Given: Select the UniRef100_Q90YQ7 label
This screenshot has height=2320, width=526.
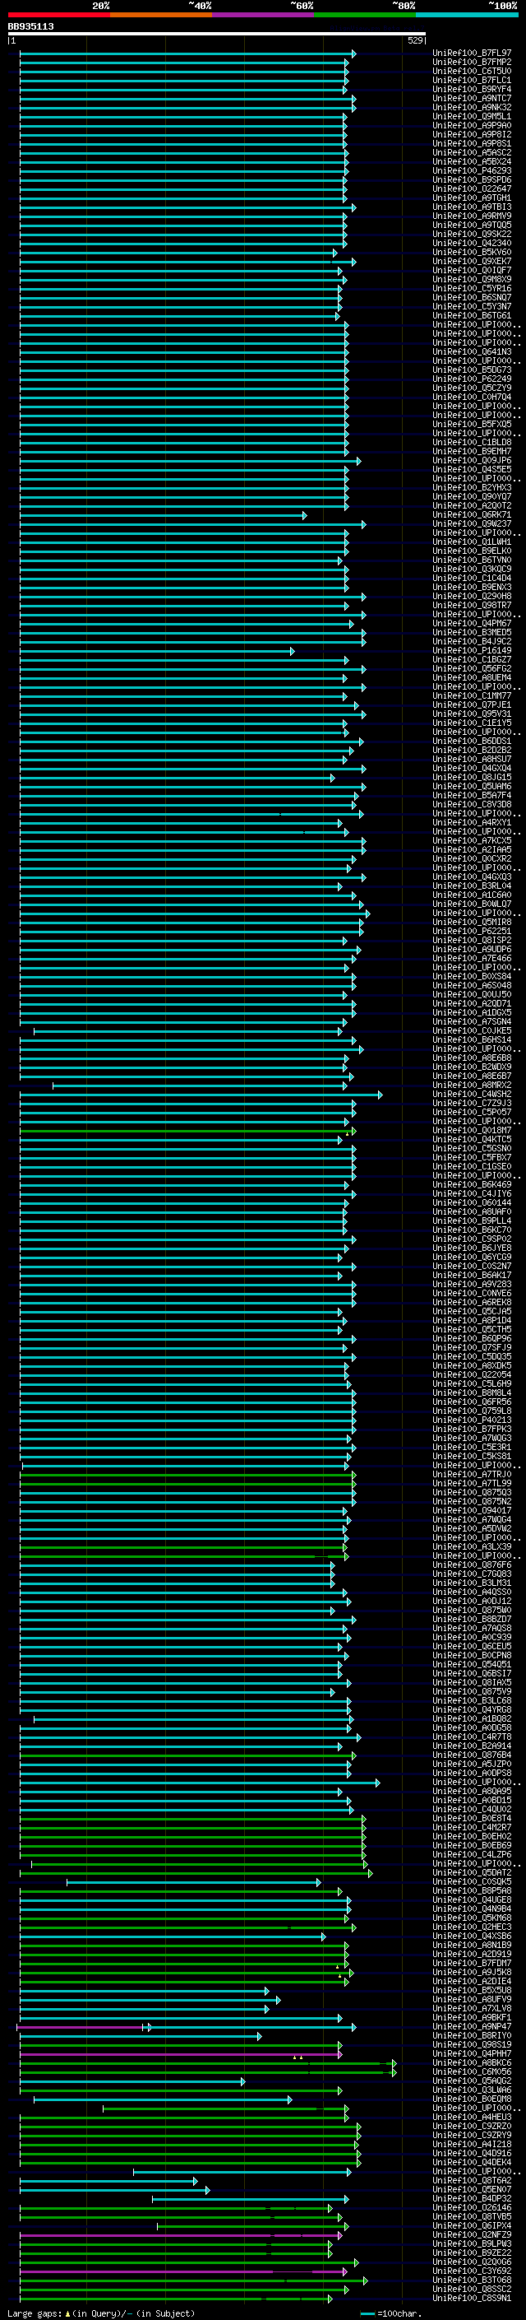Looking at the screenshot, I should click(472, 497).
